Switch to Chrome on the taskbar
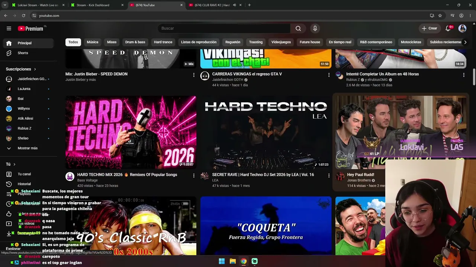This screenshot has height=267, width=476. tap(244, 261)
